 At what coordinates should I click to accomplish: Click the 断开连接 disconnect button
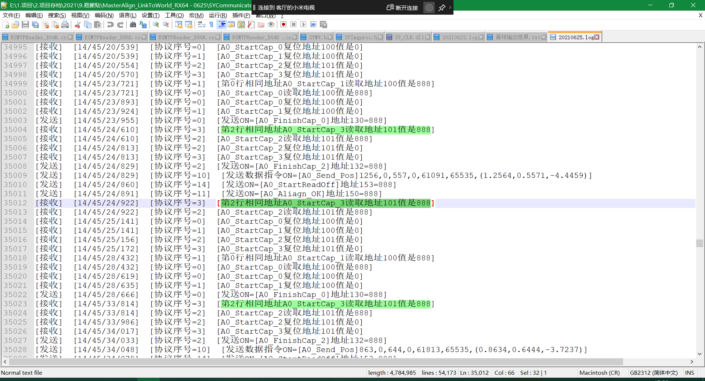(402, 7)
